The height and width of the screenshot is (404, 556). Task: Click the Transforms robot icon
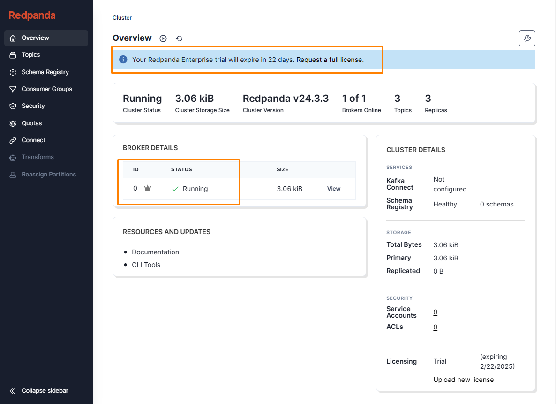tap(13, 157)
